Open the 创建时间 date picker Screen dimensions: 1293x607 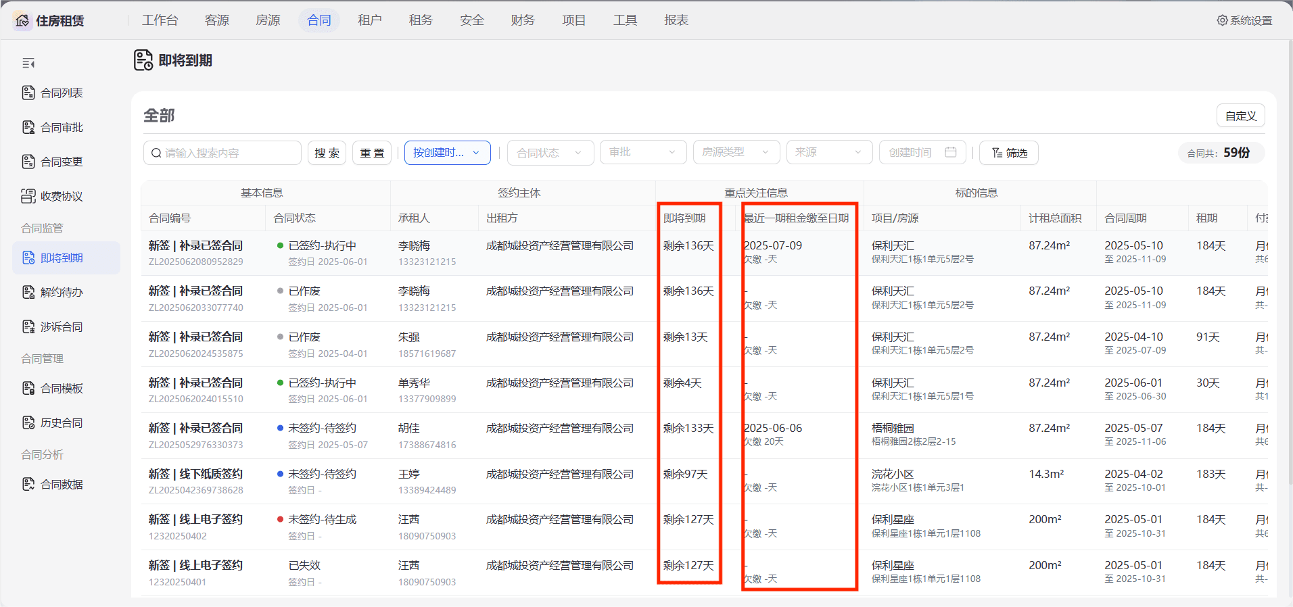coord(922,152)
